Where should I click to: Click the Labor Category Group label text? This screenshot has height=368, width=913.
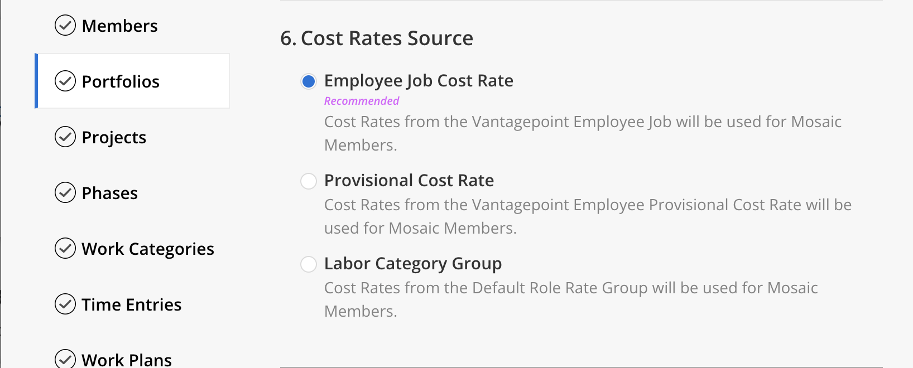tap(413, 264)
